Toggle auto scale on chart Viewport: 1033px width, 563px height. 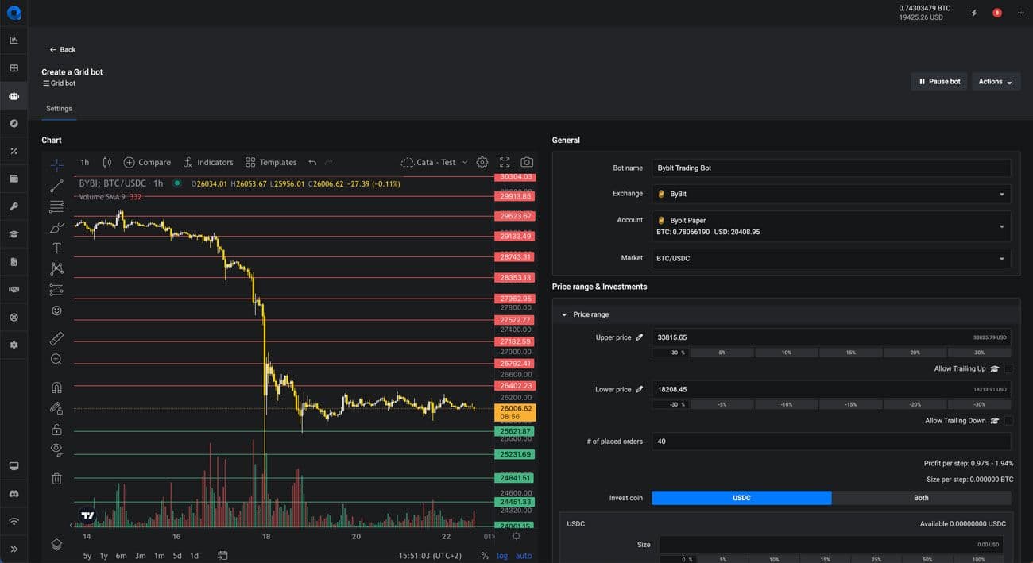[x=524, y=556]
